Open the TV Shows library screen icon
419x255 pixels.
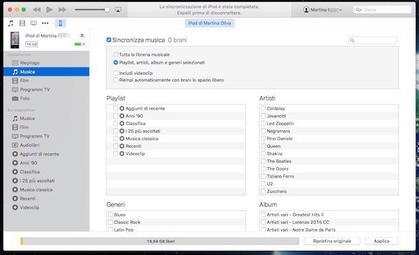pos(34,23)
